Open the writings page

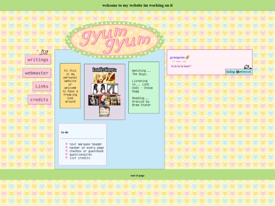click(x=38, y=60)
